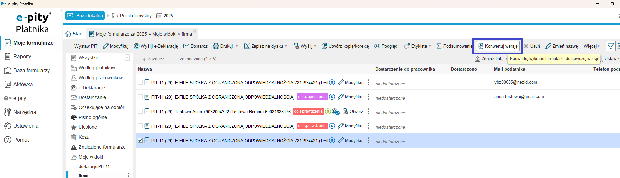Open the Ulubione favorites view
This screenshot has width=620, height=178.
pyautogui.click(x=87, y=127)
